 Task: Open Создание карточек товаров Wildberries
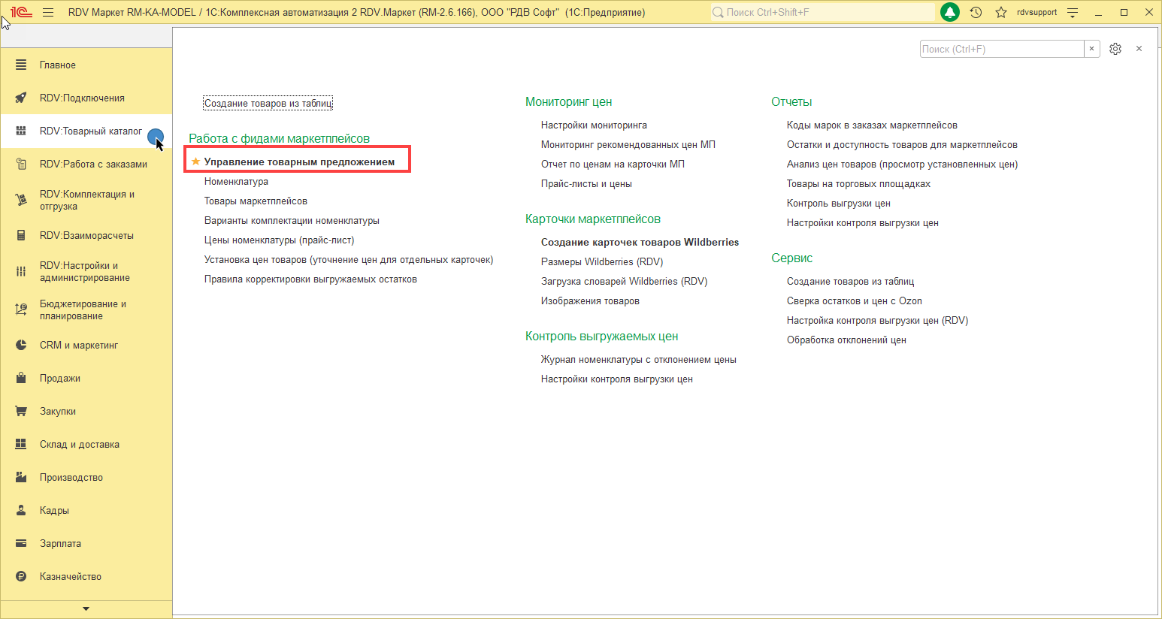pyautogui.click(x=640, y=243)
